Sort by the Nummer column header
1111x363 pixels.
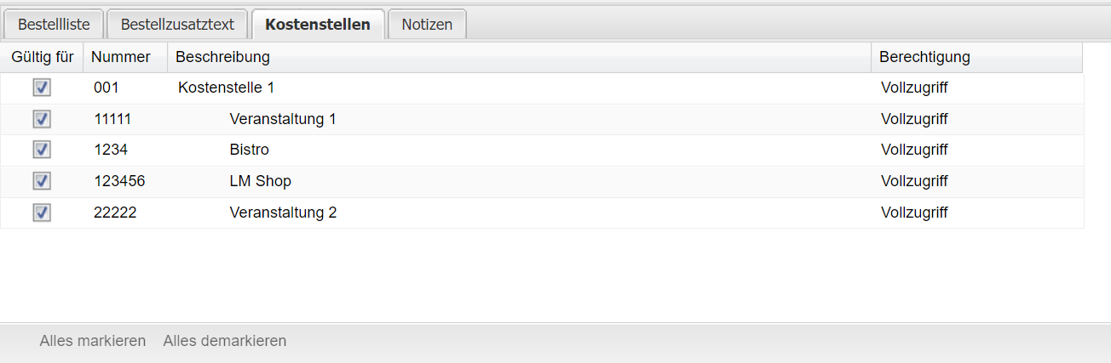pos(121,57)
